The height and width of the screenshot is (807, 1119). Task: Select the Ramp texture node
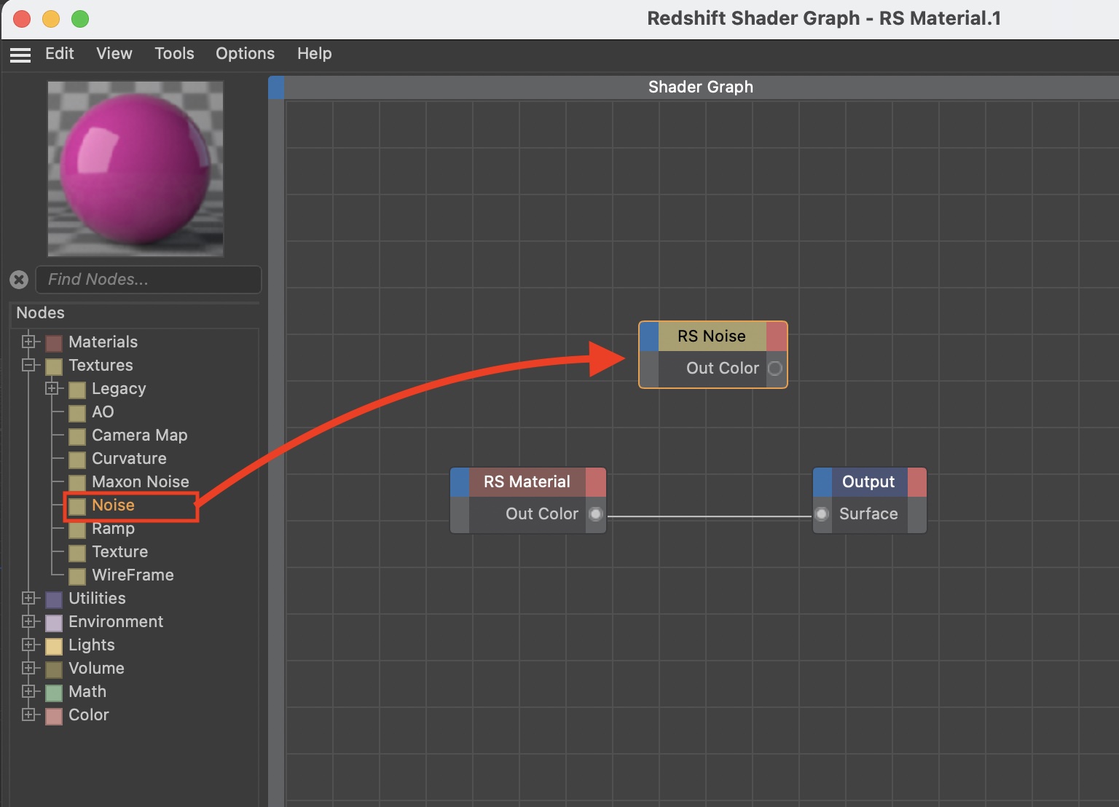click(113, 529)
